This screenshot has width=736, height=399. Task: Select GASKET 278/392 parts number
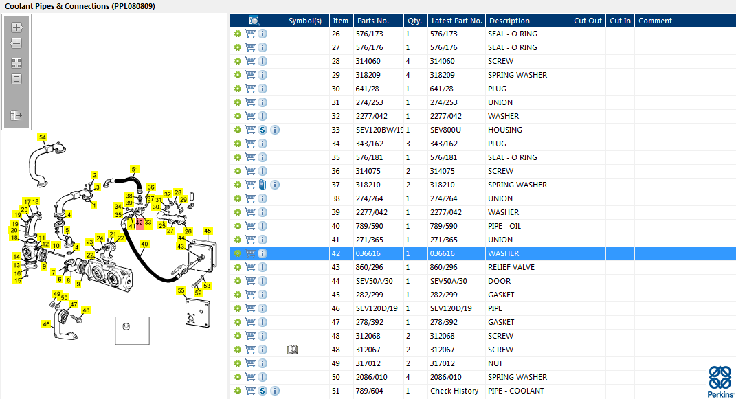click(370, 322)
